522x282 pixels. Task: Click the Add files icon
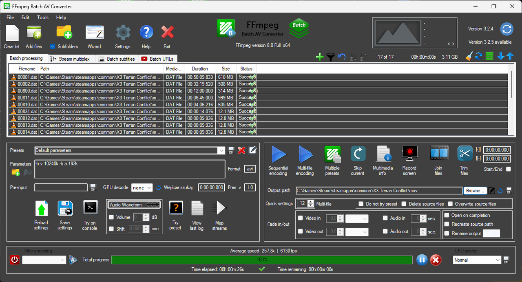34,33
